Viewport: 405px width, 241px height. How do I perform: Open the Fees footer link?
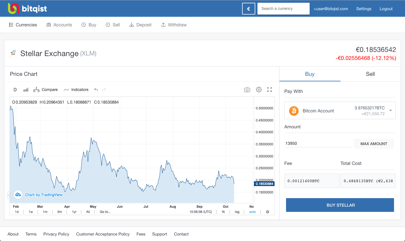click(x=141, y=234)
